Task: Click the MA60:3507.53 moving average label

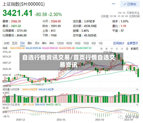Action: pyautogui.click(x=84, y=48)
